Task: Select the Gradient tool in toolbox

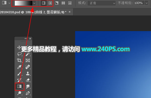Action: click(19, 86)
